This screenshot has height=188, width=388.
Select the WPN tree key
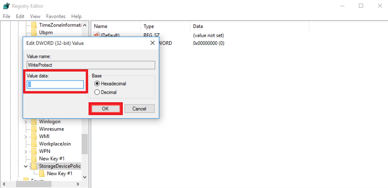pos(44,151)
